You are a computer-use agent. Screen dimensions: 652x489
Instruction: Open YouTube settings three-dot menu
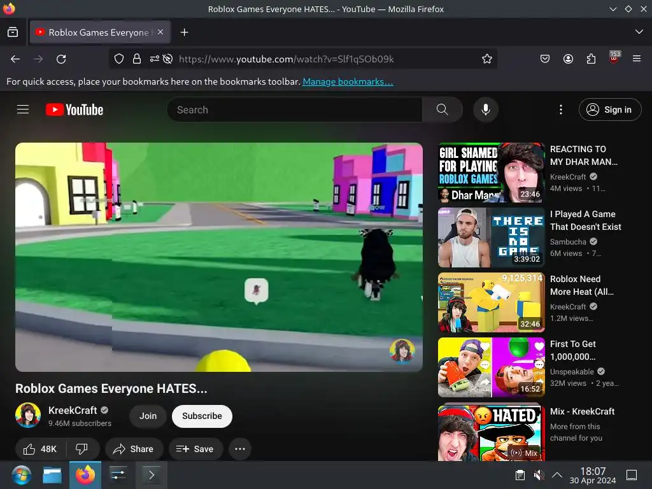click(x=561, y=110)
